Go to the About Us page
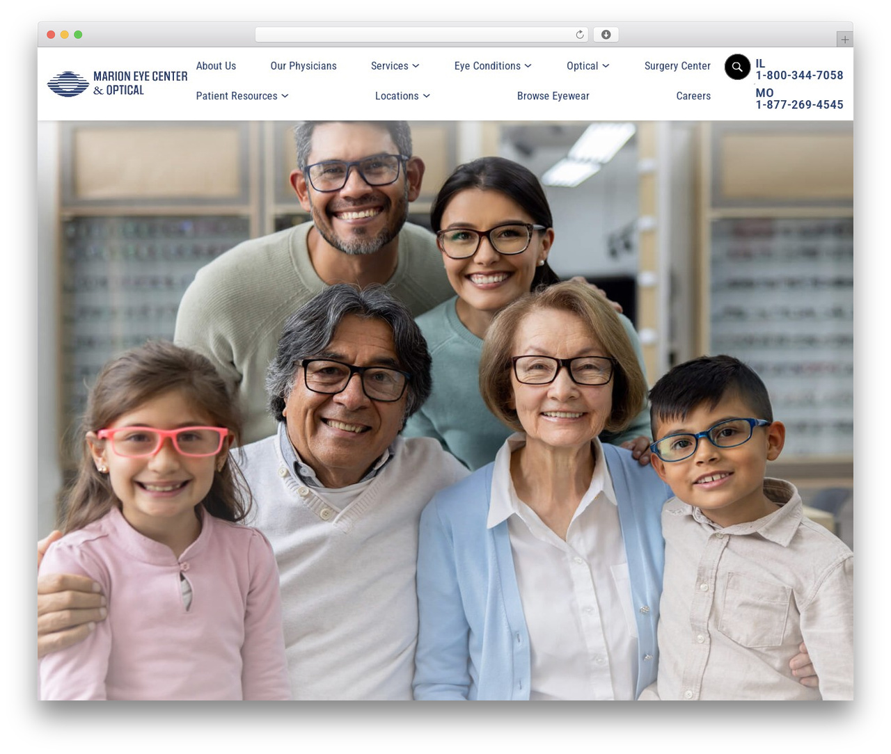This screenshot has height=754, width=891. pos(216,66)
